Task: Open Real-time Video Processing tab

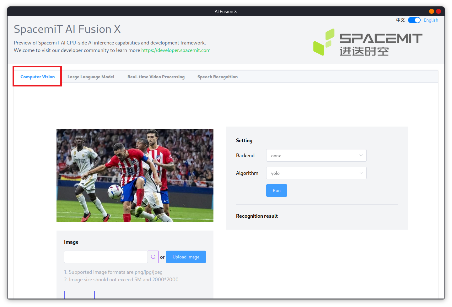Action: [x=156, y=77]
